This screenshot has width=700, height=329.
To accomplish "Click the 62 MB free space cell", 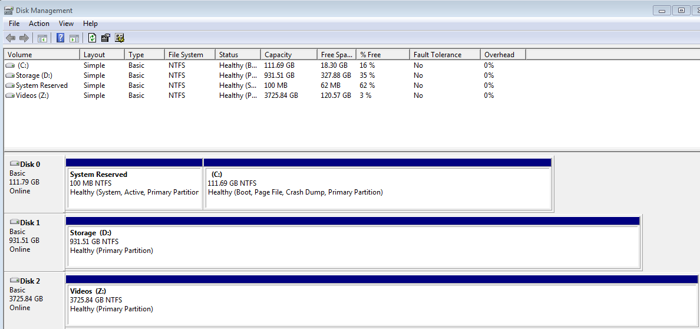I will tap(331, 85).
